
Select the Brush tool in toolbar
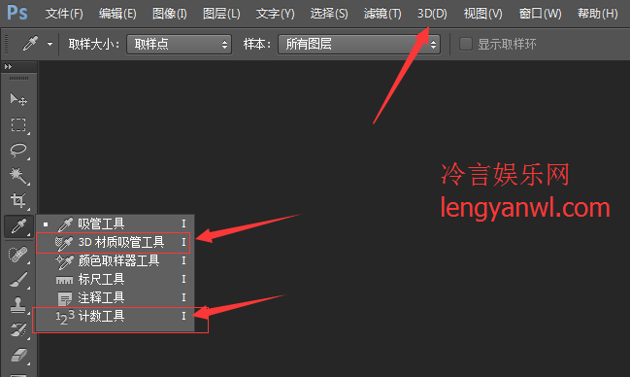pyautogui.click(x=18, y=280)
